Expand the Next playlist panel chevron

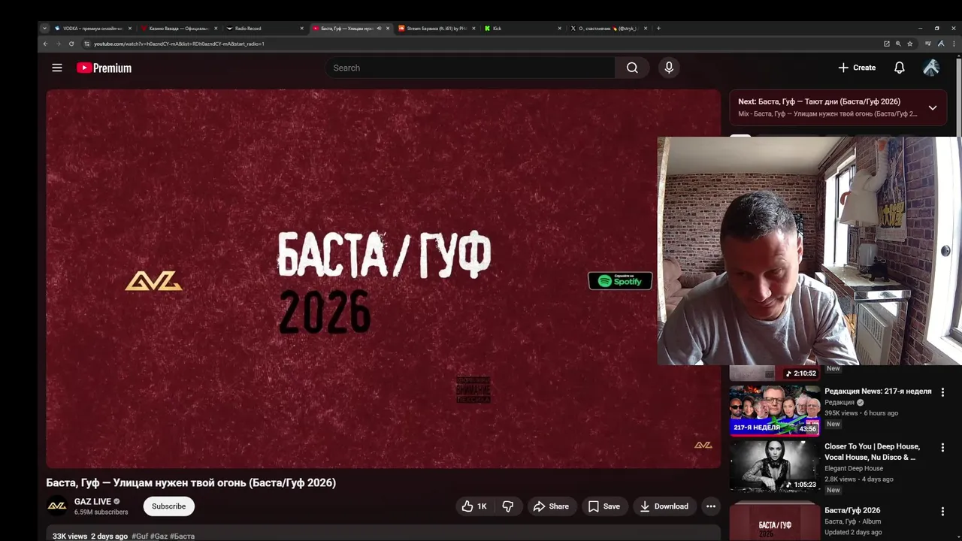click(x=932, y=107)
